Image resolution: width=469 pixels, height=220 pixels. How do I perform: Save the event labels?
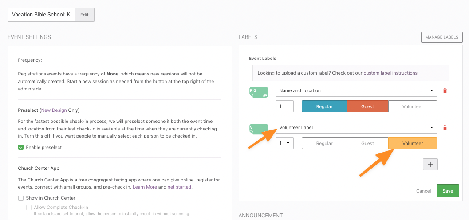448,191
